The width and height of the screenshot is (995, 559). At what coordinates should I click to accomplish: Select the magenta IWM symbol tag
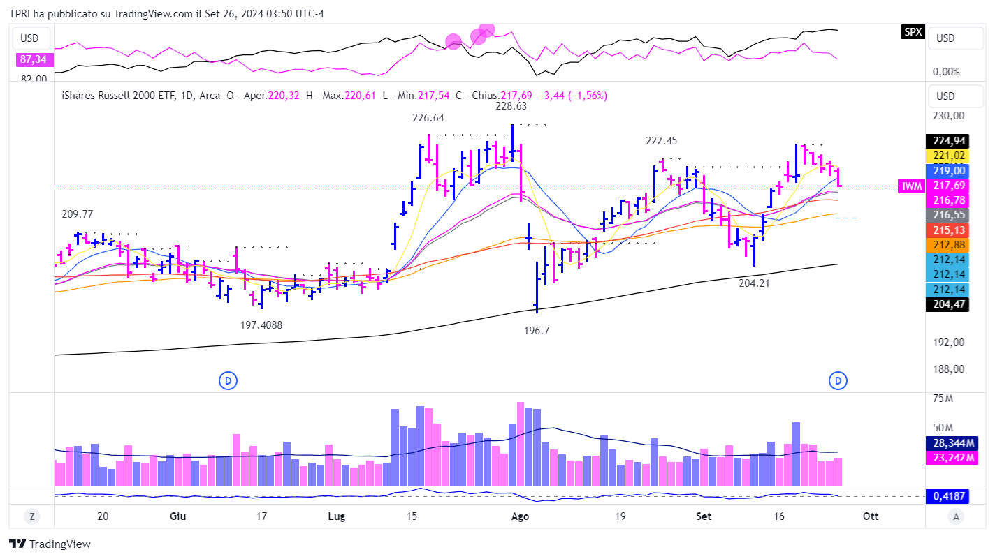click(x=911, y=186)
